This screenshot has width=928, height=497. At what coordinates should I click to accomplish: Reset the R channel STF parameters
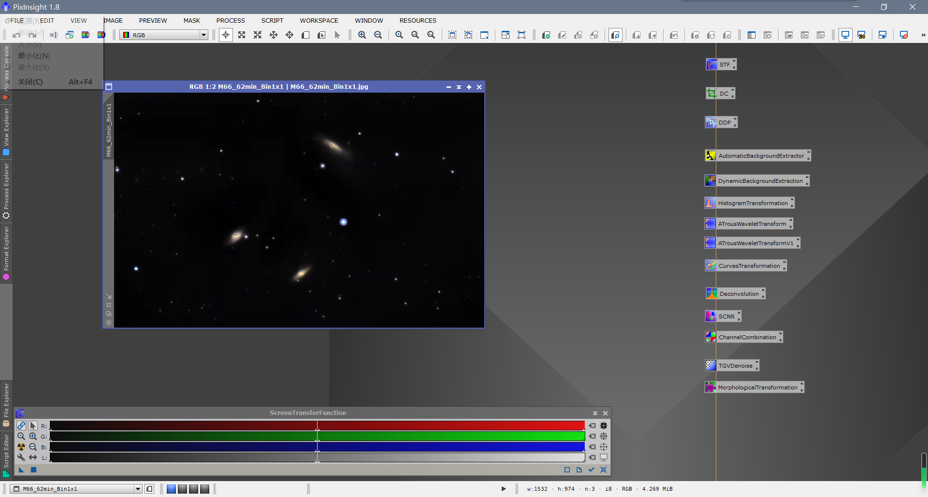click(x=593, y=426)
